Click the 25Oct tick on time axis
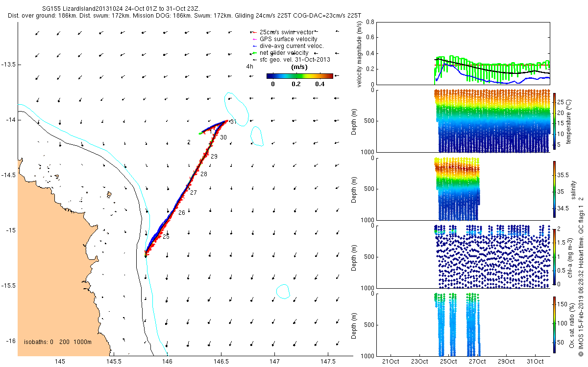This screenshot has width=588, height=367. click(448, 362)
